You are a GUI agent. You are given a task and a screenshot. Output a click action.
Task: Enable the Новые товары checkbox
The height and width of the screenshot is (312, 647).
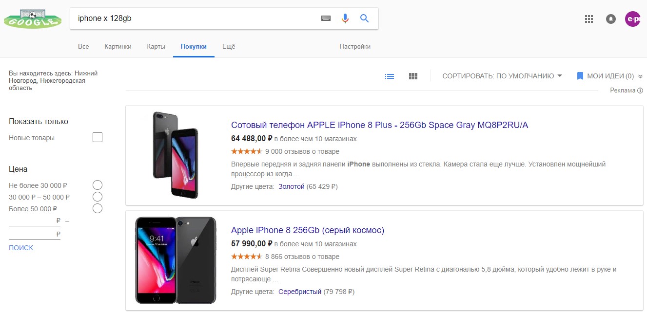point(98,138)
